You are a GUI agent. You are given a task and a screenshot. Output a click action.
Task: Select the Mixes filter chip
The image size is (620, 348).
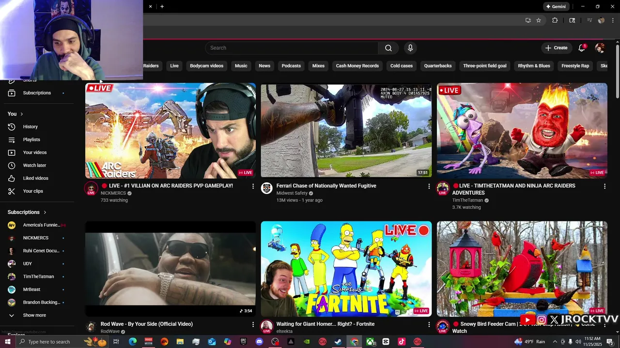(318, 66)
